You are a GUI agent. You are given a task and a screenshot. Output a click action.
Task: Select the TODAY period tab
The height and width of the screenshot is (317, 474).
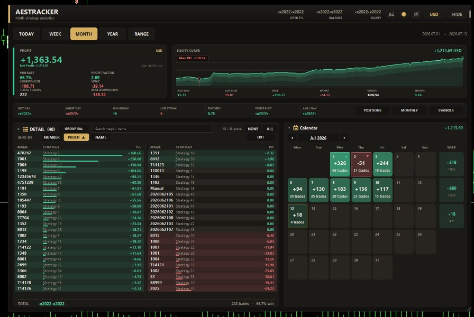point(26,34)
